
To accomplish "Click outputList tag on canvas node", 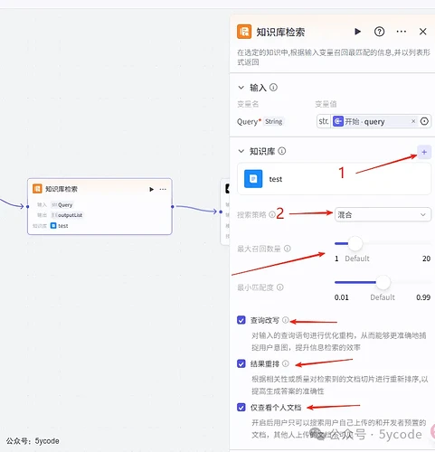I will pos(67,215).
